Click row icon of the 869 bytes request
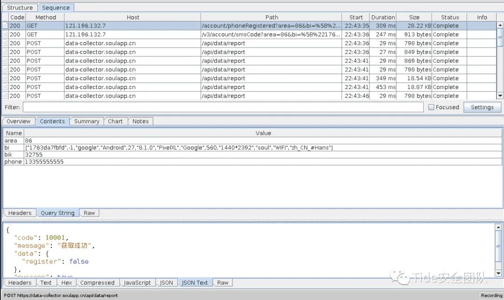The width and height of the screenshot is (504, 300). pos(5,61)
